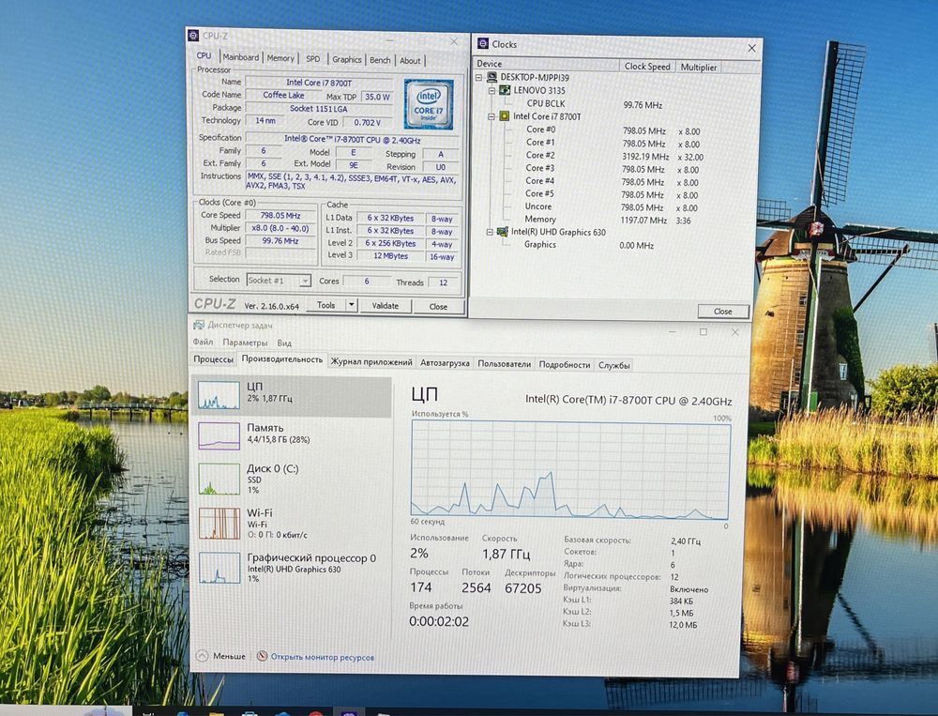Open the About tab in CPU-Z

[x=410, y=60]
